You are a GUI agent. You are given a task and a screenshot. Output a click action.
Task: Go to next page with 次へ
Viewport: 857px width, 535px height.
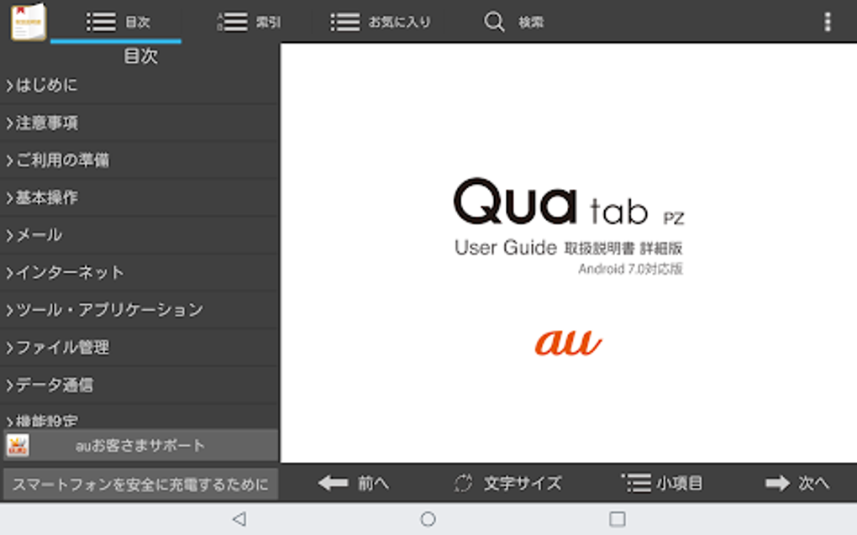[x=797, y=483]
